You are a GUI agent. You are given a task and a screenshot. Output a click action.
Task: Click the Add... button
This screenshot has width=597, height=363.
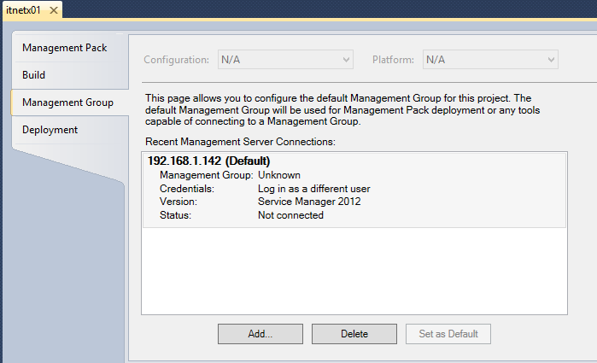pos(260,333)
